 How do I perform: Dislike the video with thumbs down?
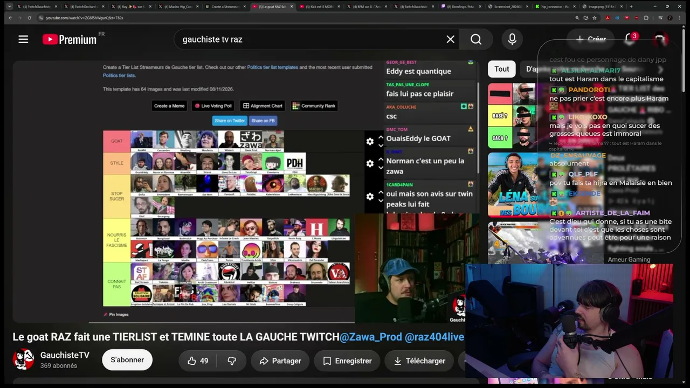(232, 361)
